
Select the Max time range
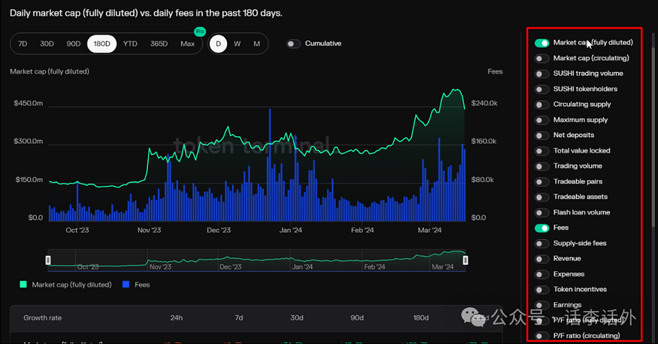187,44
